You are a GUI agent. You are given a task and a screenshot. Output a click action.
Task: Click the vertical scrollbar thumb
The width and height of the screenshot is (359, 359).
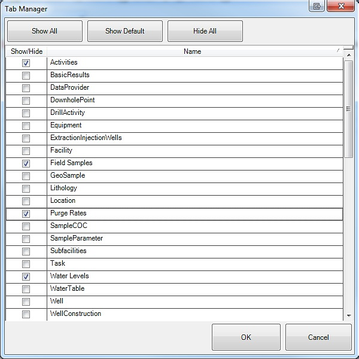tap(348, 109)
